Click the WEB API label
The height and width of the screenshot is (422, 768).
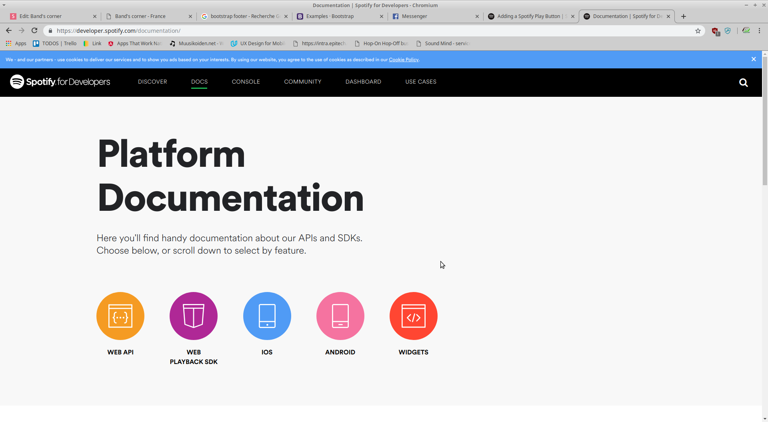[120, 352]
